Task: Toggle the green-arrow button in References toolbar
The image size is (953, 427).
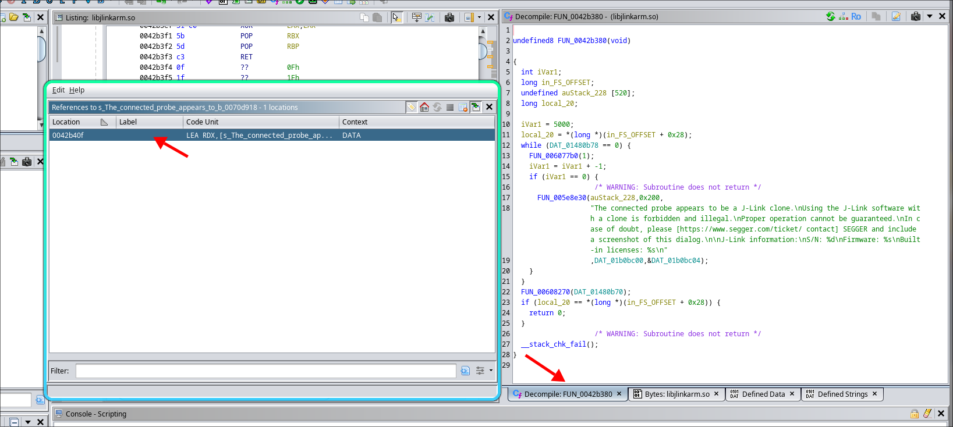Action: coord(476,107)
